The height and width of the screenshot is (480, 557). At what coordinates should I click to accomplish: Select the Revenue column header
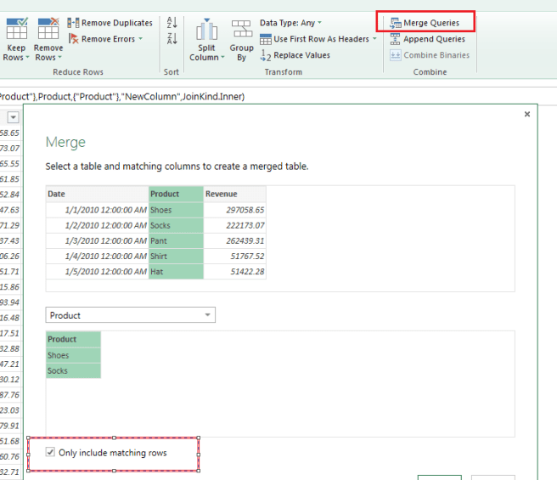[234, 194]
